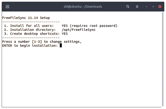Click the YES next to desktop shortcuts

click(65, 34)
